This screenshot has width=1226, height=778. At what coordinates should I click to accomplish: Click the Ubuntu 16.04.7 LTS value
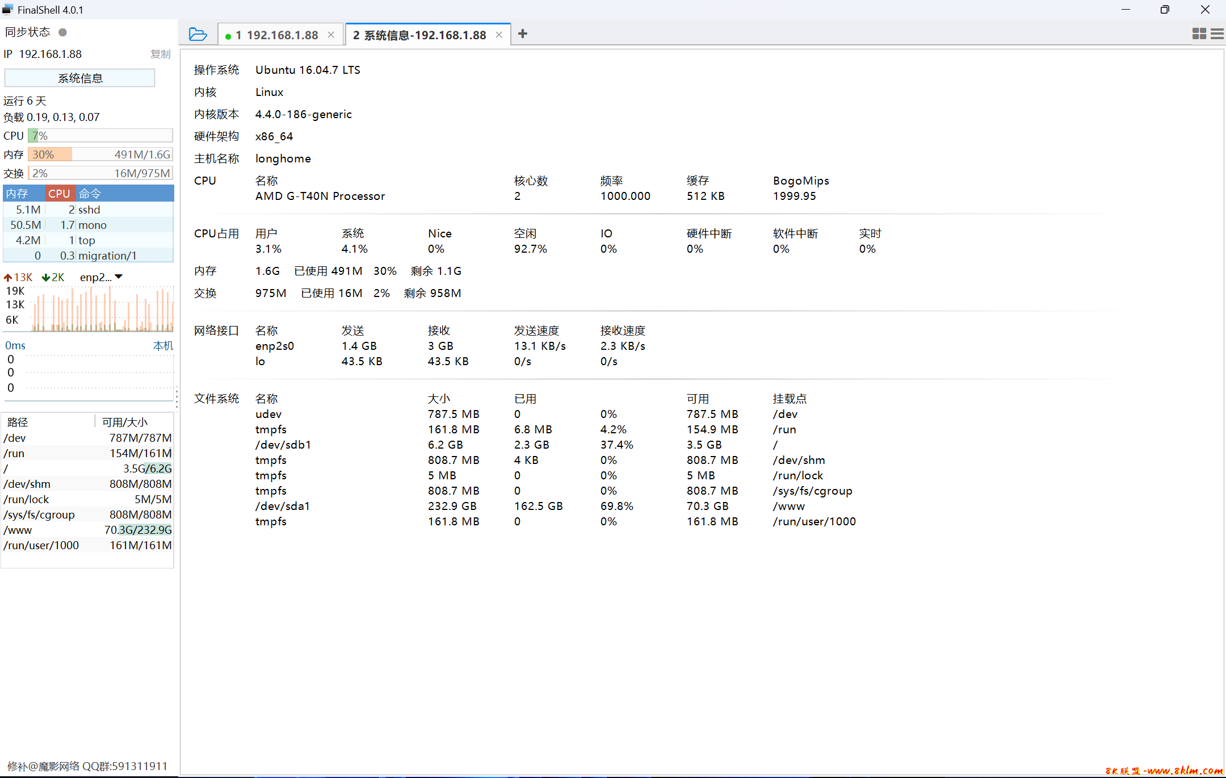[308, 70]
